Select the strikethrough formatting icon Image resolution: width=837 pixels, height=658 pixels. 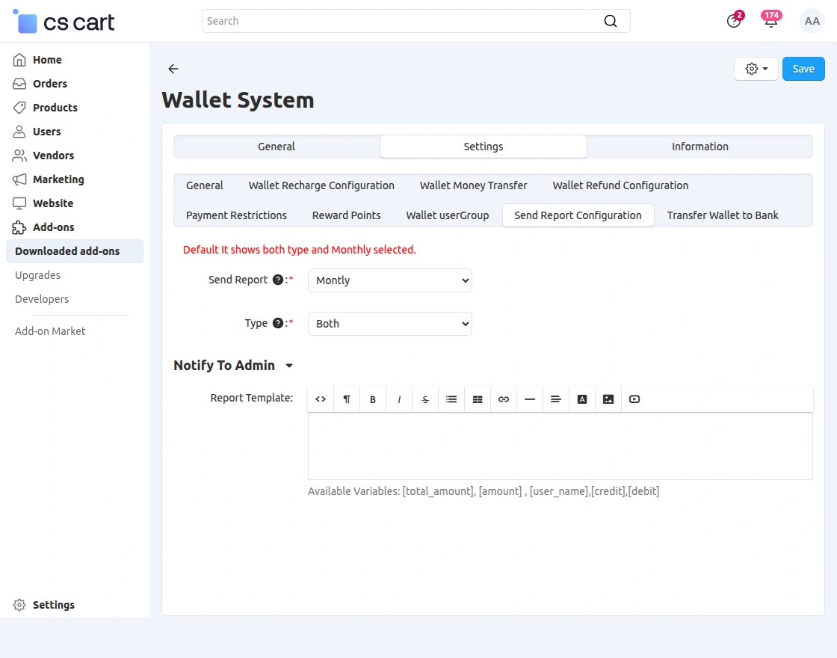424,399
